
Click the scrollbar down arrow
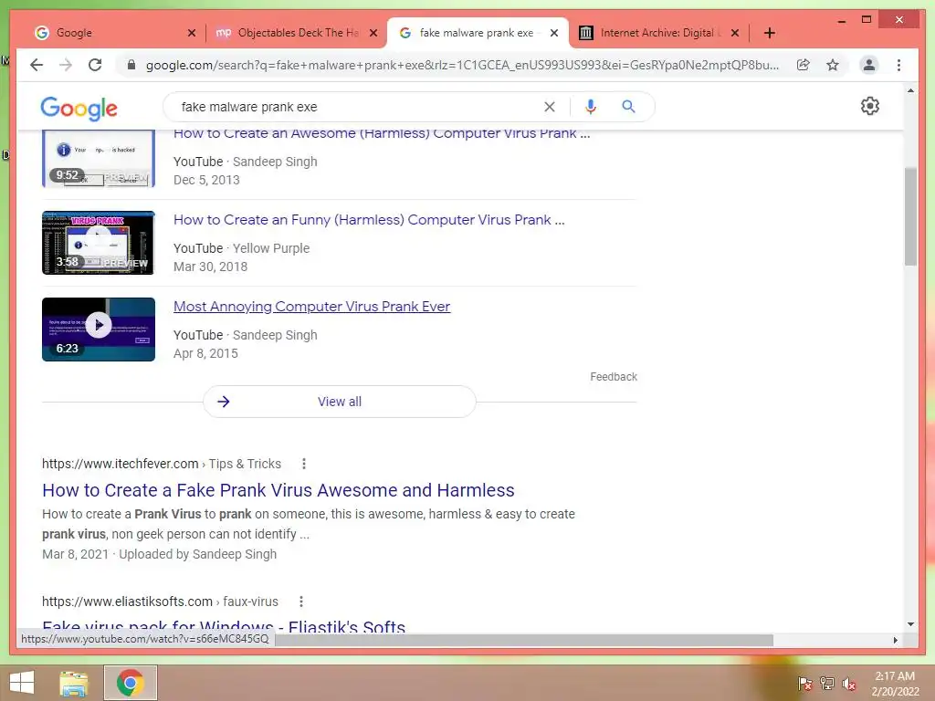point(910,624)
